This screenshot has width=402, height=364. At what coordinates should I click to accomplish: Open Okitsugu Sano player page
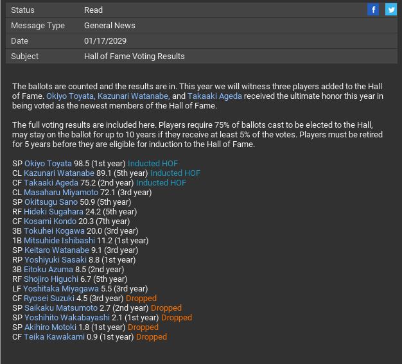pyautogui.click(x=51, y=202)
